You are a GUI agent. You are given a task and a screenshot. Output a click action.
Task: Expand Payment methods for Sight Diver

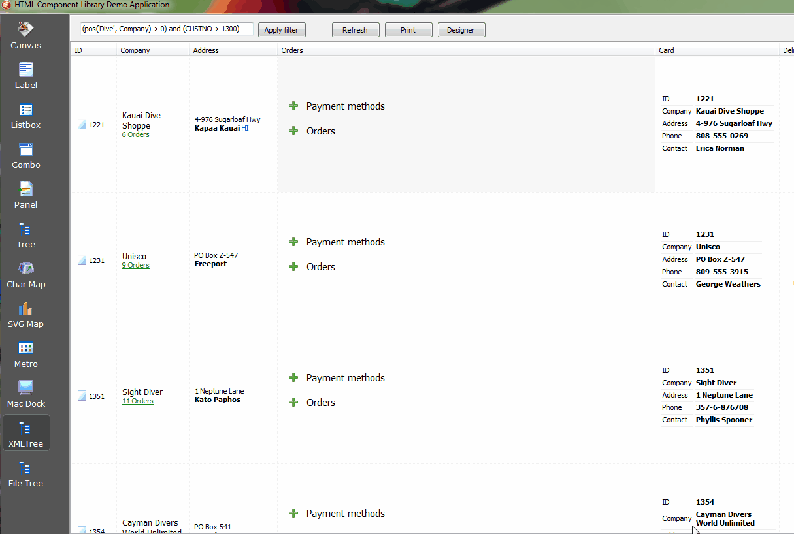click(x=293, y=377)
